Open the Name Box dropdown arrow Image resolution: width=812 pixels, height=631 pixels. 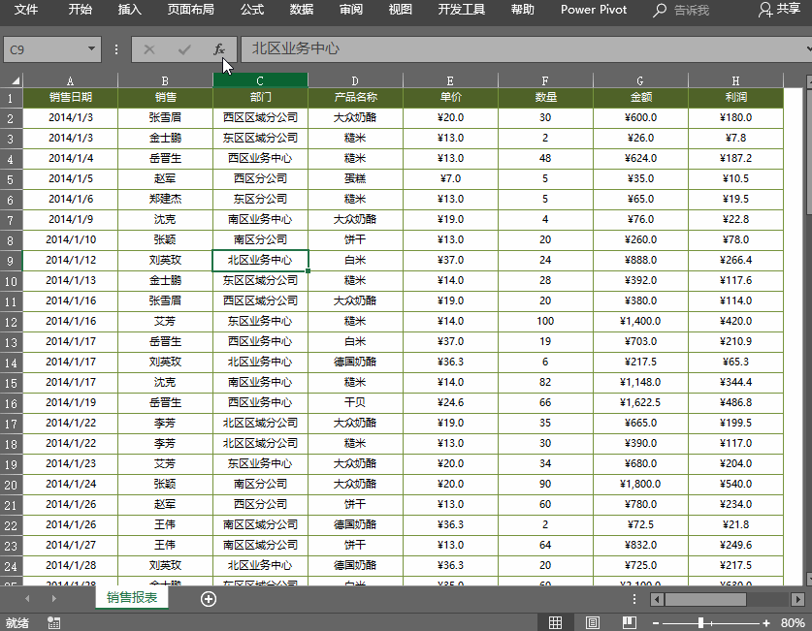(x=91, y=49)
